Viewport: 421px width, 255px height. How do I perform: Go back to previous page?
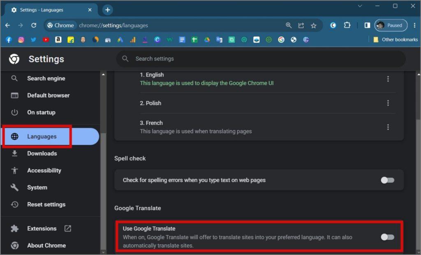(x=7, y=25)
